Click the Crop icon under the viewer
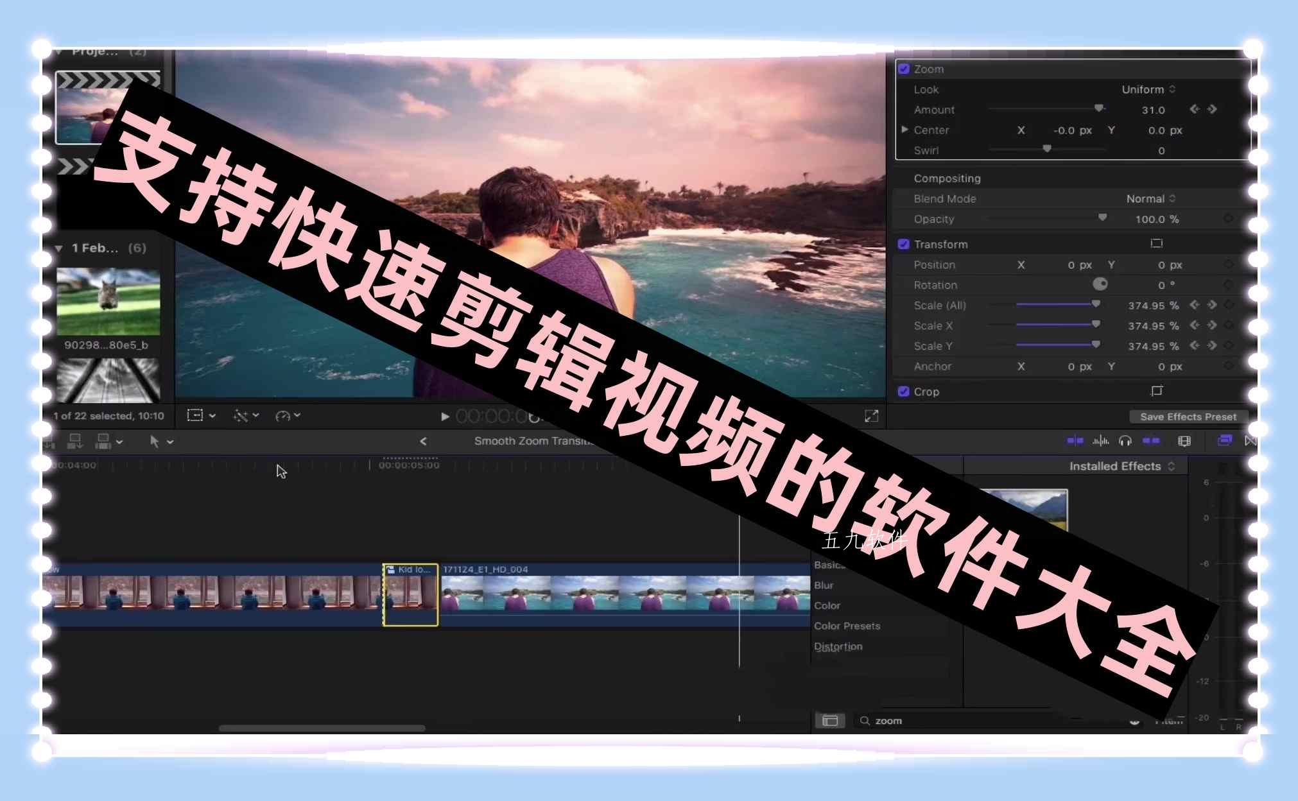The image size is (1298, 801). coord(196,415)
